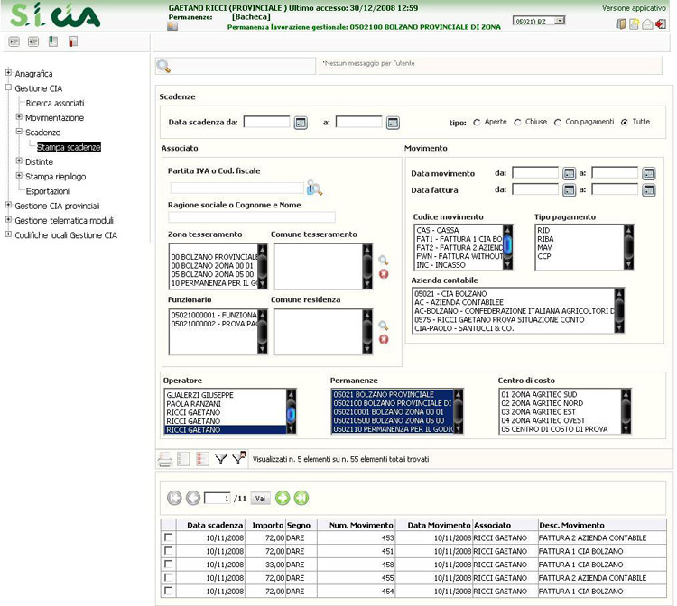Go to the next results page
Viewport: 677px width, 606px height.
[283, 498]
